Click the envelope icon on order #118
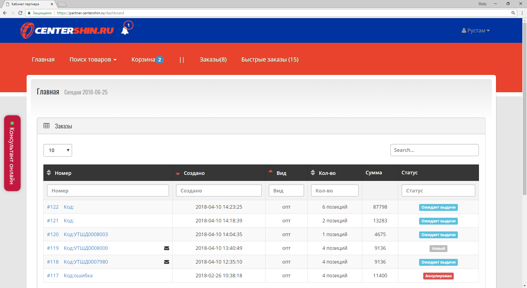 click(166, 262)
